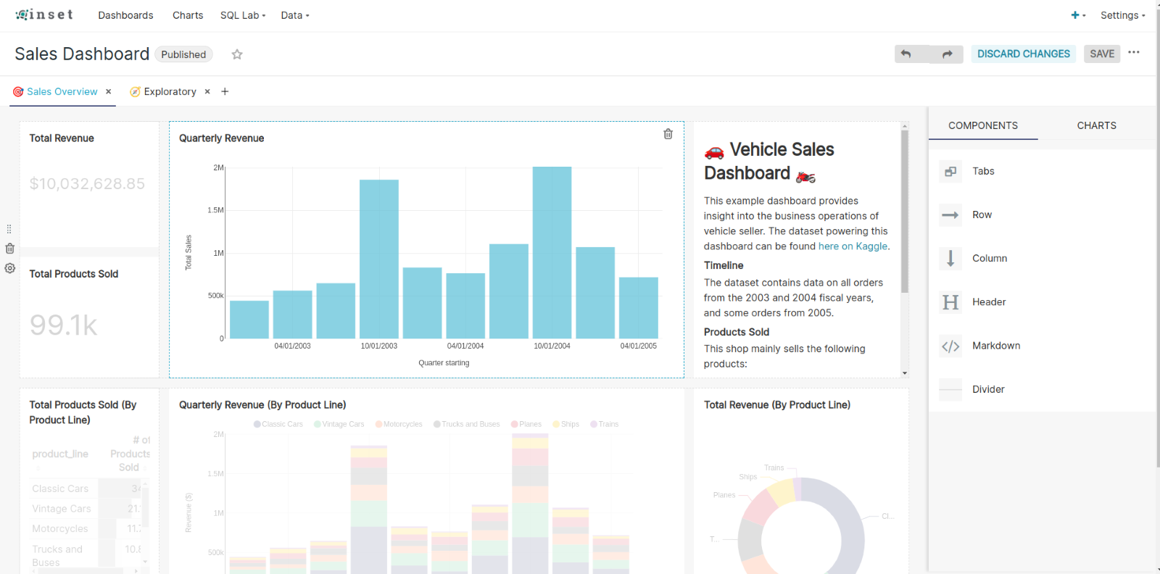Screen dimensions: 1160x574
Task: Close the Exploratory tab
Action: [x=207, y=91]
